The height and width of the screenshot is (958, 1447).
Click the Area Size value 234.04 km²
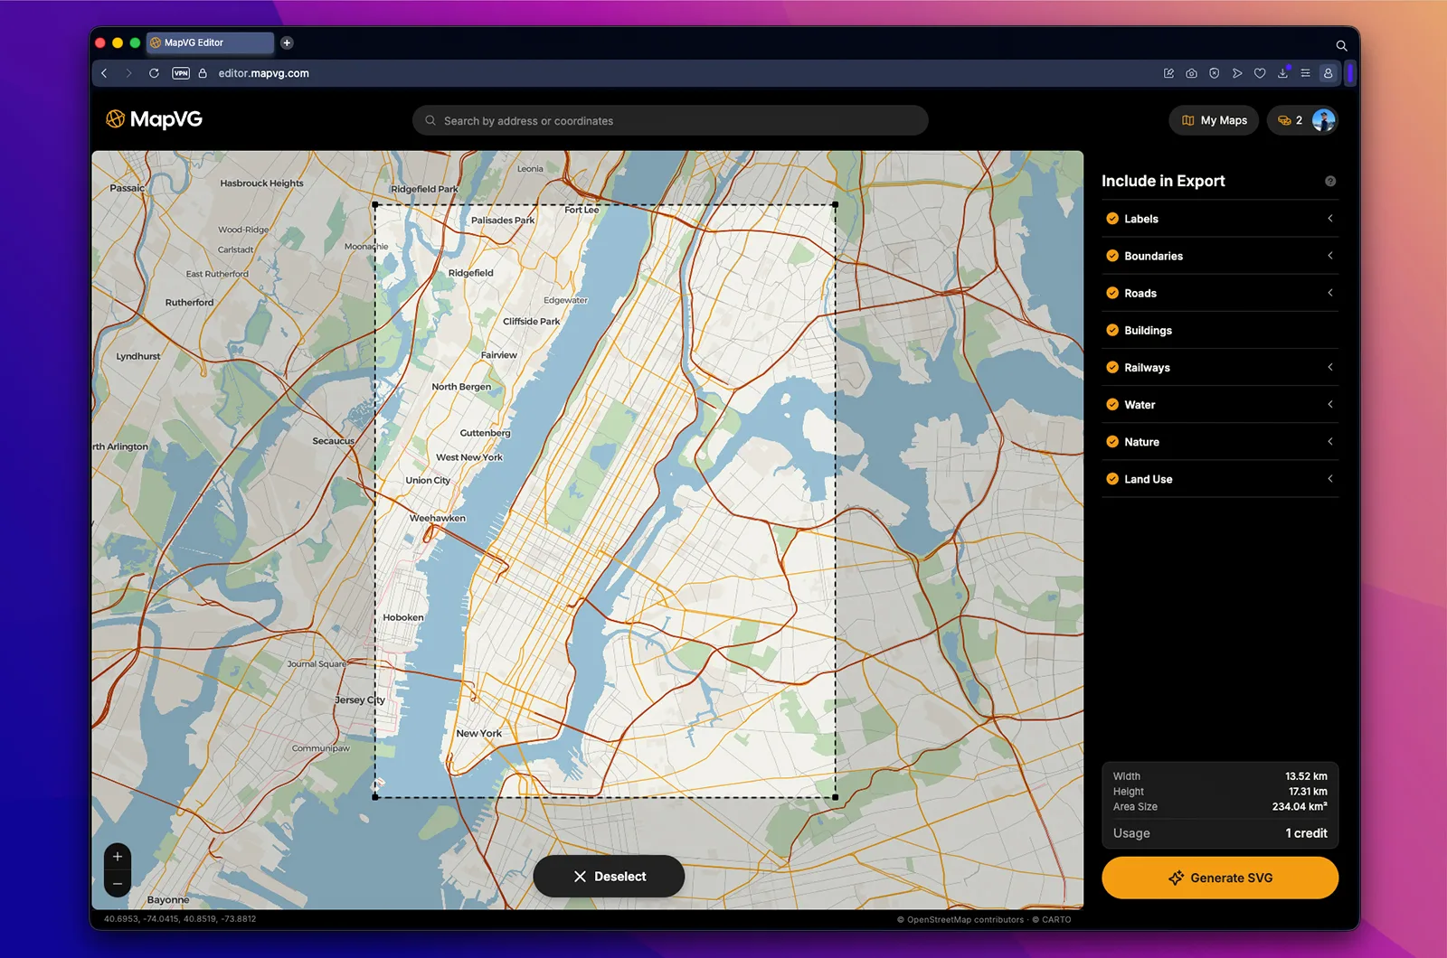tap(1300, 807)
